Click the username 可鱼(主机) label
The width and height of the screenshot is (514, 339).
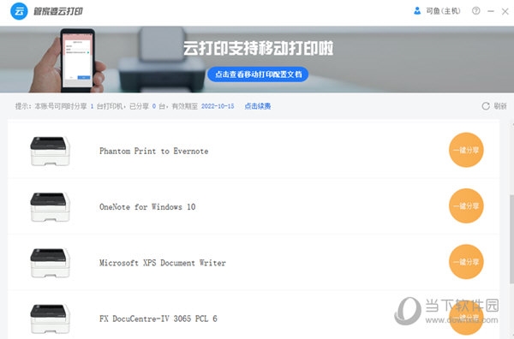point(443,11)
